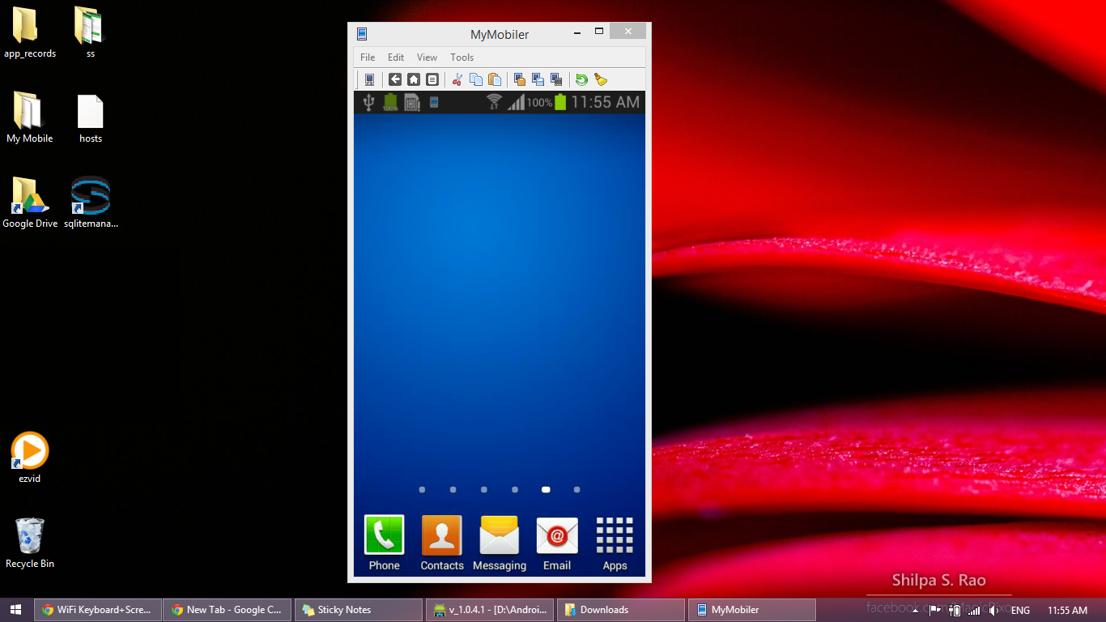
Task: Go to last home screen page dot
Action: click(x=576, y=489)
